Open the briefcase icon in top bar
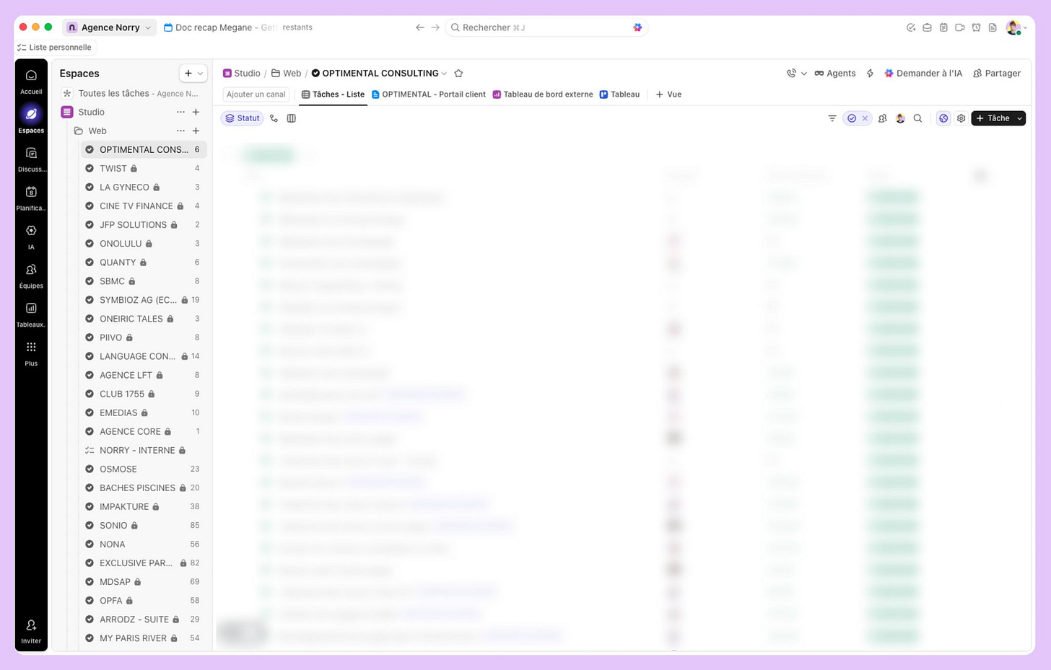 pyautogui.click(x=927, y=27)
